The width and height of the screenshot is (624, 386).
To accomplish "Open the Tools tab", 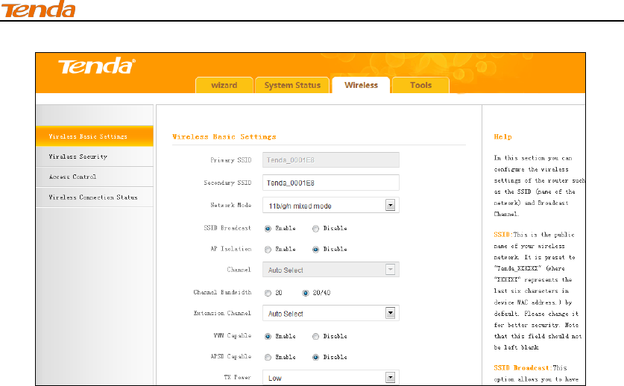I will tap(420, 85).
